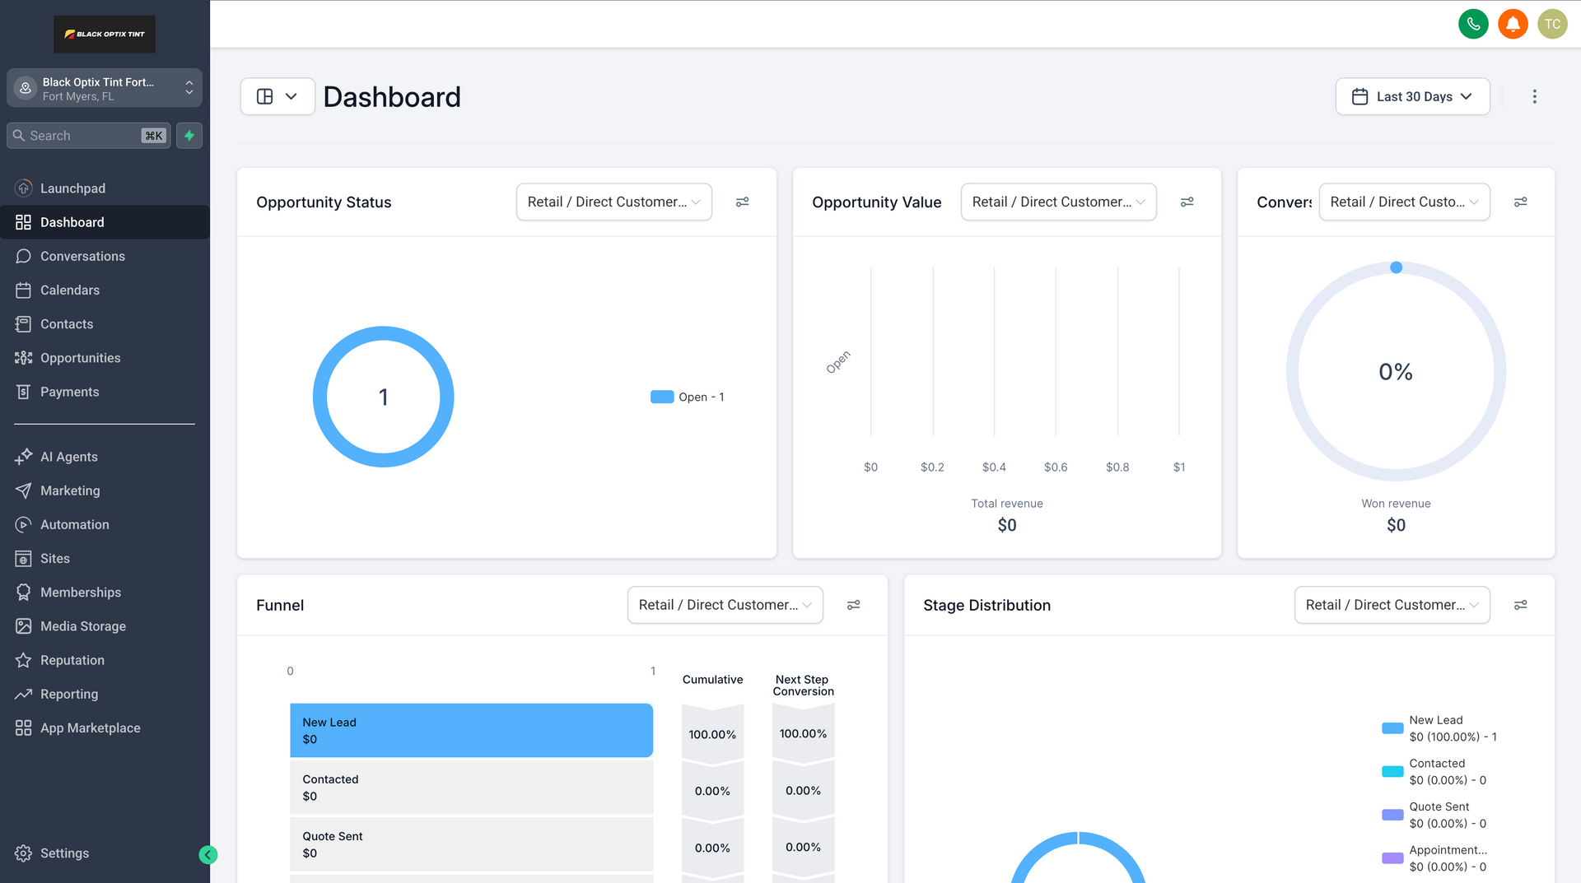
Task: Click the Conversations chat bubble icon
Action: [x=23, y=256]
